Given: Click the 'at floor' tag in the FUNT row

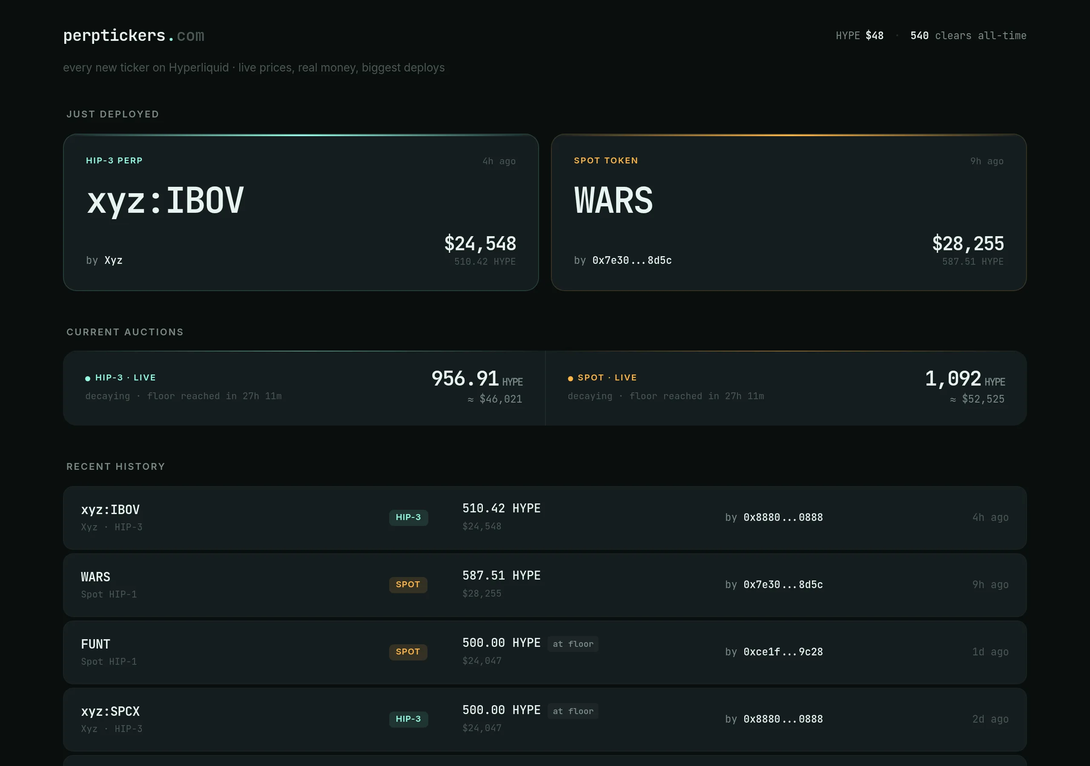Looking at the screenshot, I should [573, 644].
